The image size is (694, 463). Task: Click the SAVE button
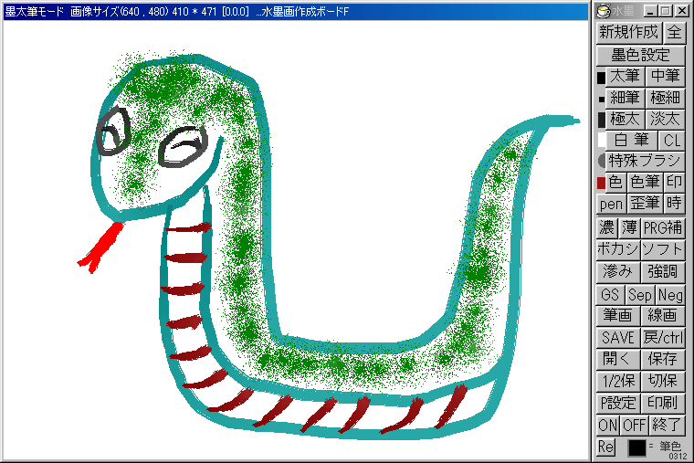617,338
